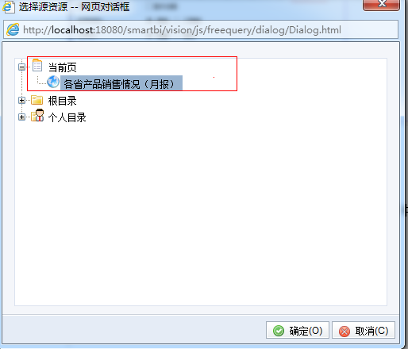Click the globe icon of 各省产品销售情况

pyautogui.click(x=53, y=82)
